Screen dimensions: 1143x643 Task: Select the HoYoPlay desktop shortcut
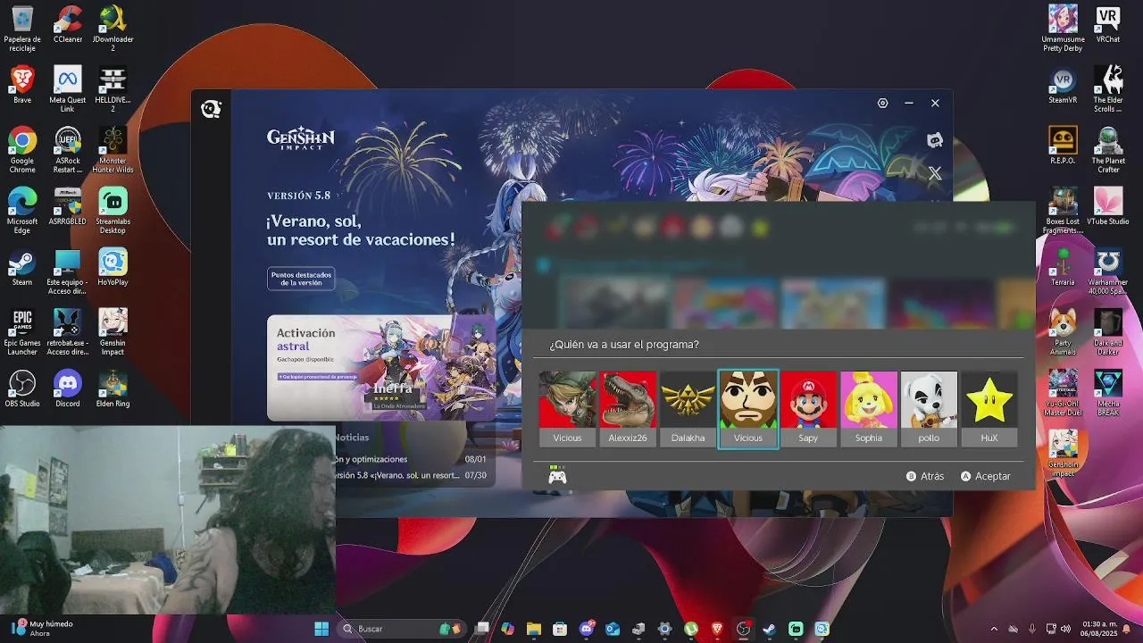point(113,267)
